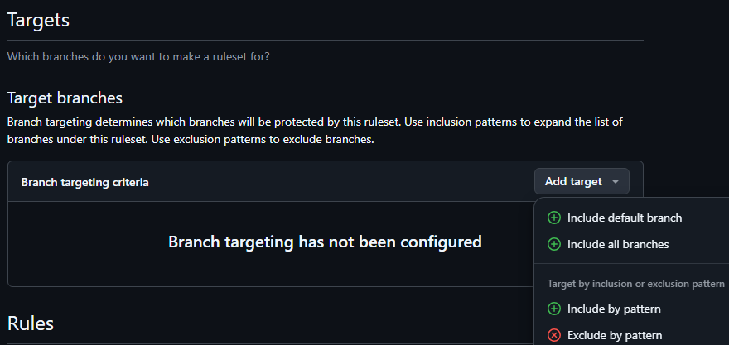The width and height of the screenshot is (729, 345).
Task: Select the Include default branch menu option
Action: [x=633, y=218]
